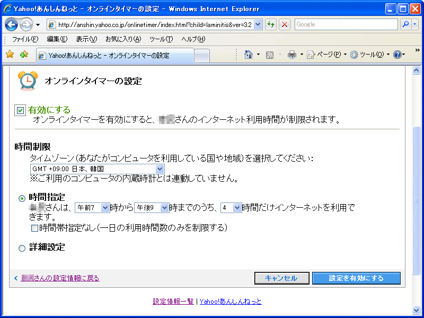The height and width of the screenshot is (318, 424).
Task: Click the RSS feeds icon
Action: 270,55
